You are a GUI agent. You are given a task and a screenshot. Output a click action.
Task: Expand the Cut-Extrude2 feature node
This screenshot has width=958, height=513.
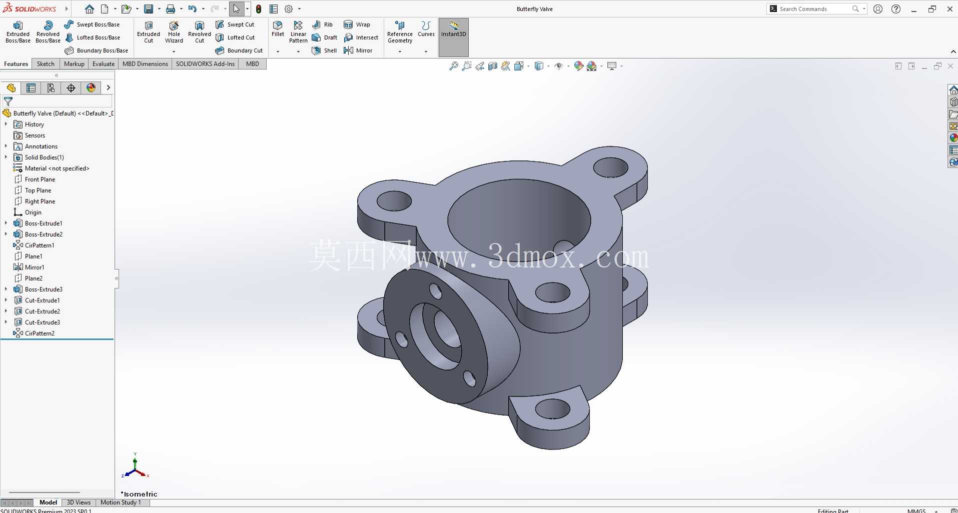[x=6, y=311]
